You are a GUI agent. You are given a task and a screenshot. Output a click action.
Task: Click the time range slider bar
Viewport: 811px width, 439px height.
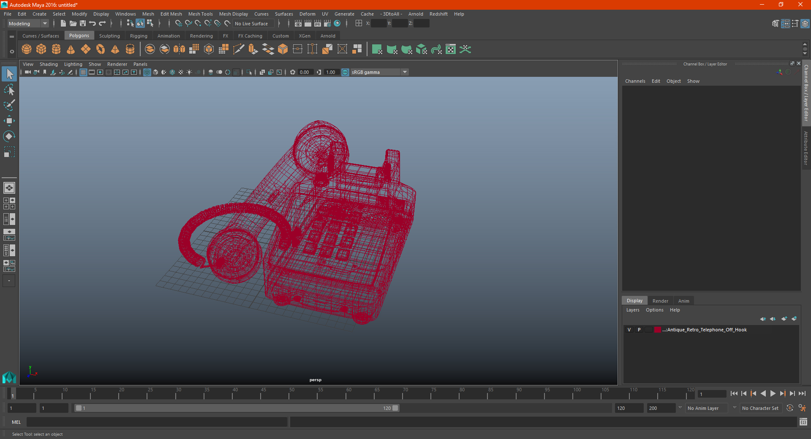click(x=237, y=408)
